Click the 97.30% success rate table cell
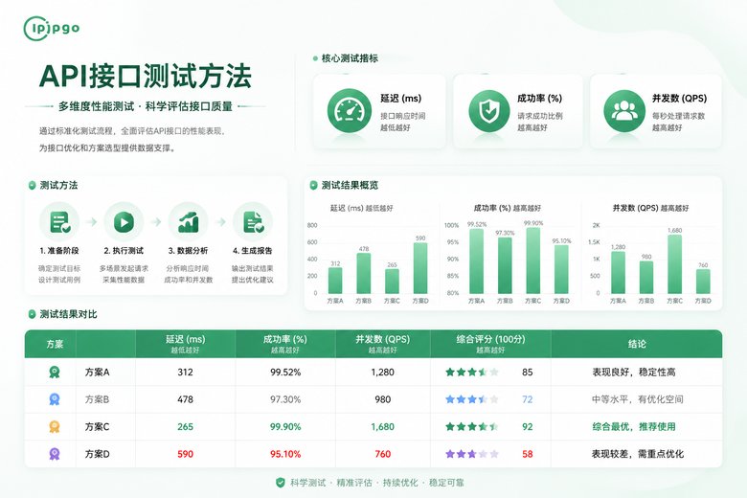Image resolution: width=747 pixels, height=498 pixels. pyautogui.click(x=285, y=399)
